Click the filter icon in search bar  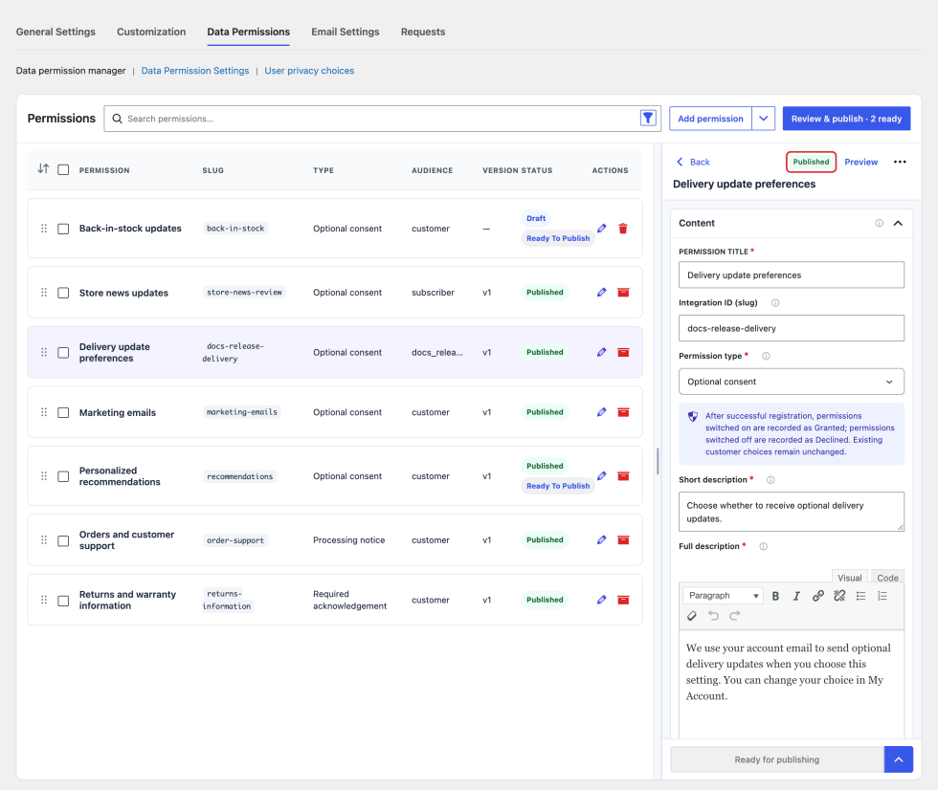coord(648,119)
